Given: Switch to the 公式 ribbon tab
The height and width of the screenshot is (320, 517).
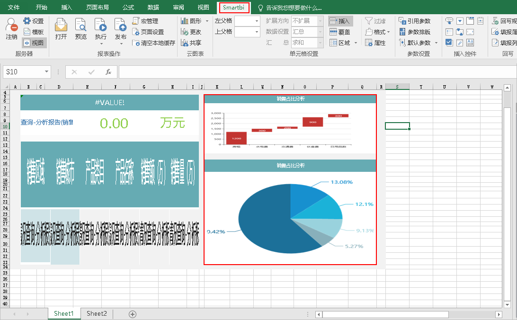Looking at the screenshot, I should click(128, 7).
